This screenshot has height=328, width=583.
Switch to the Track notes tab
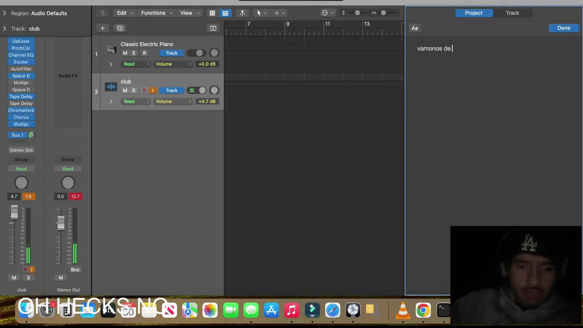512,13
